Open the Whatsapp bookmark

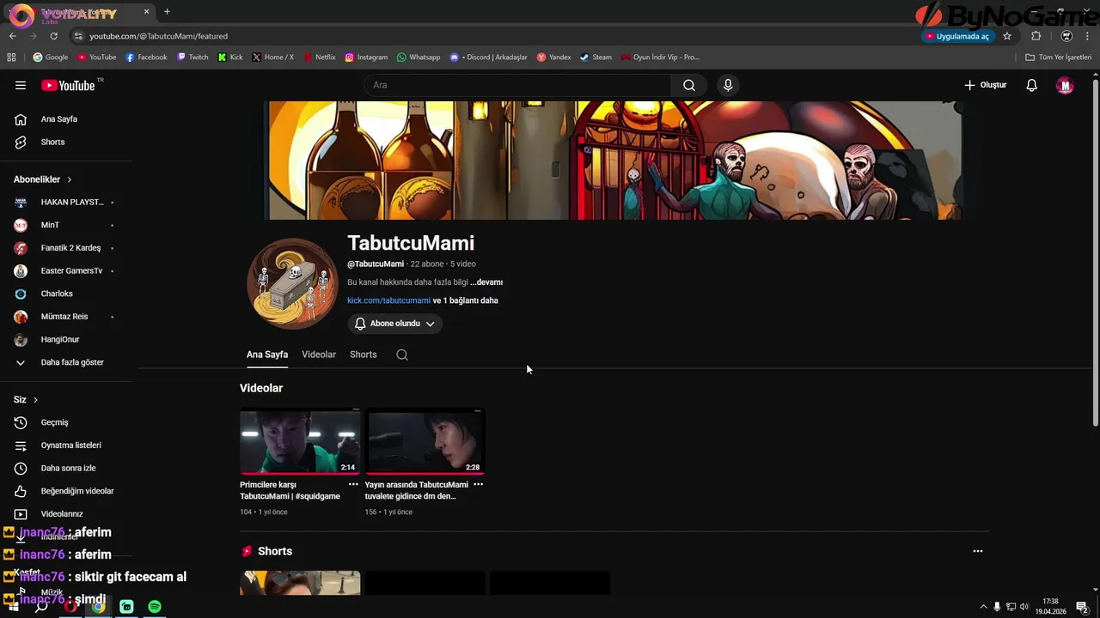pyautogui.click(x=419, y=58)
